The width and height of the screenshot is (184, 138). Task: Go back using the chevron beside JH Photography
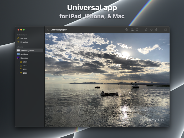pos(48,30)
